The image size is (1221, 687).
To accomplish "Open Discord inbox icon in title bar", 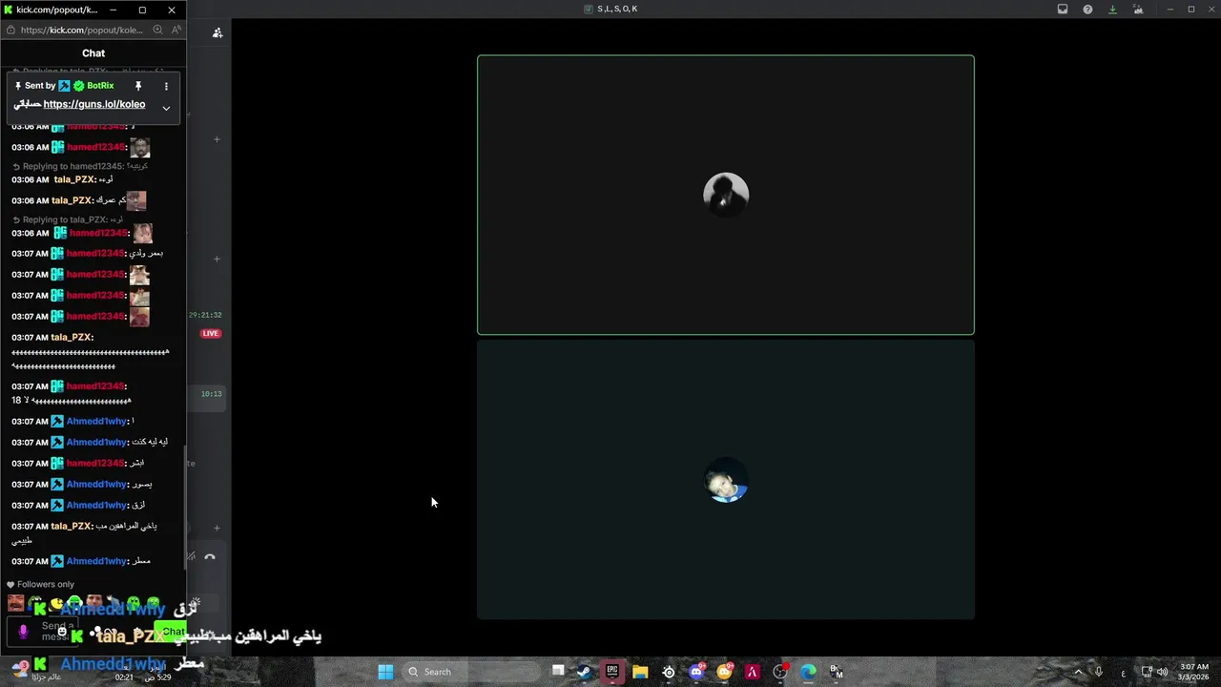I will point(1063,9).
